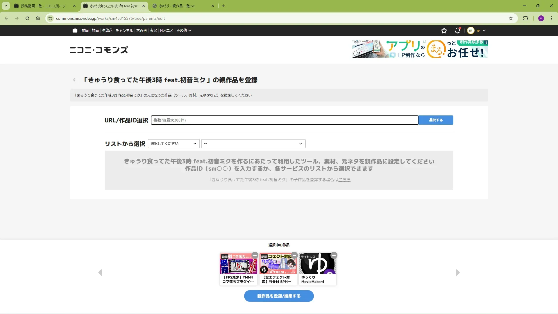The image size is (558, 314).
Task: Open the 大百科 menu item
Action: [141, 31]
